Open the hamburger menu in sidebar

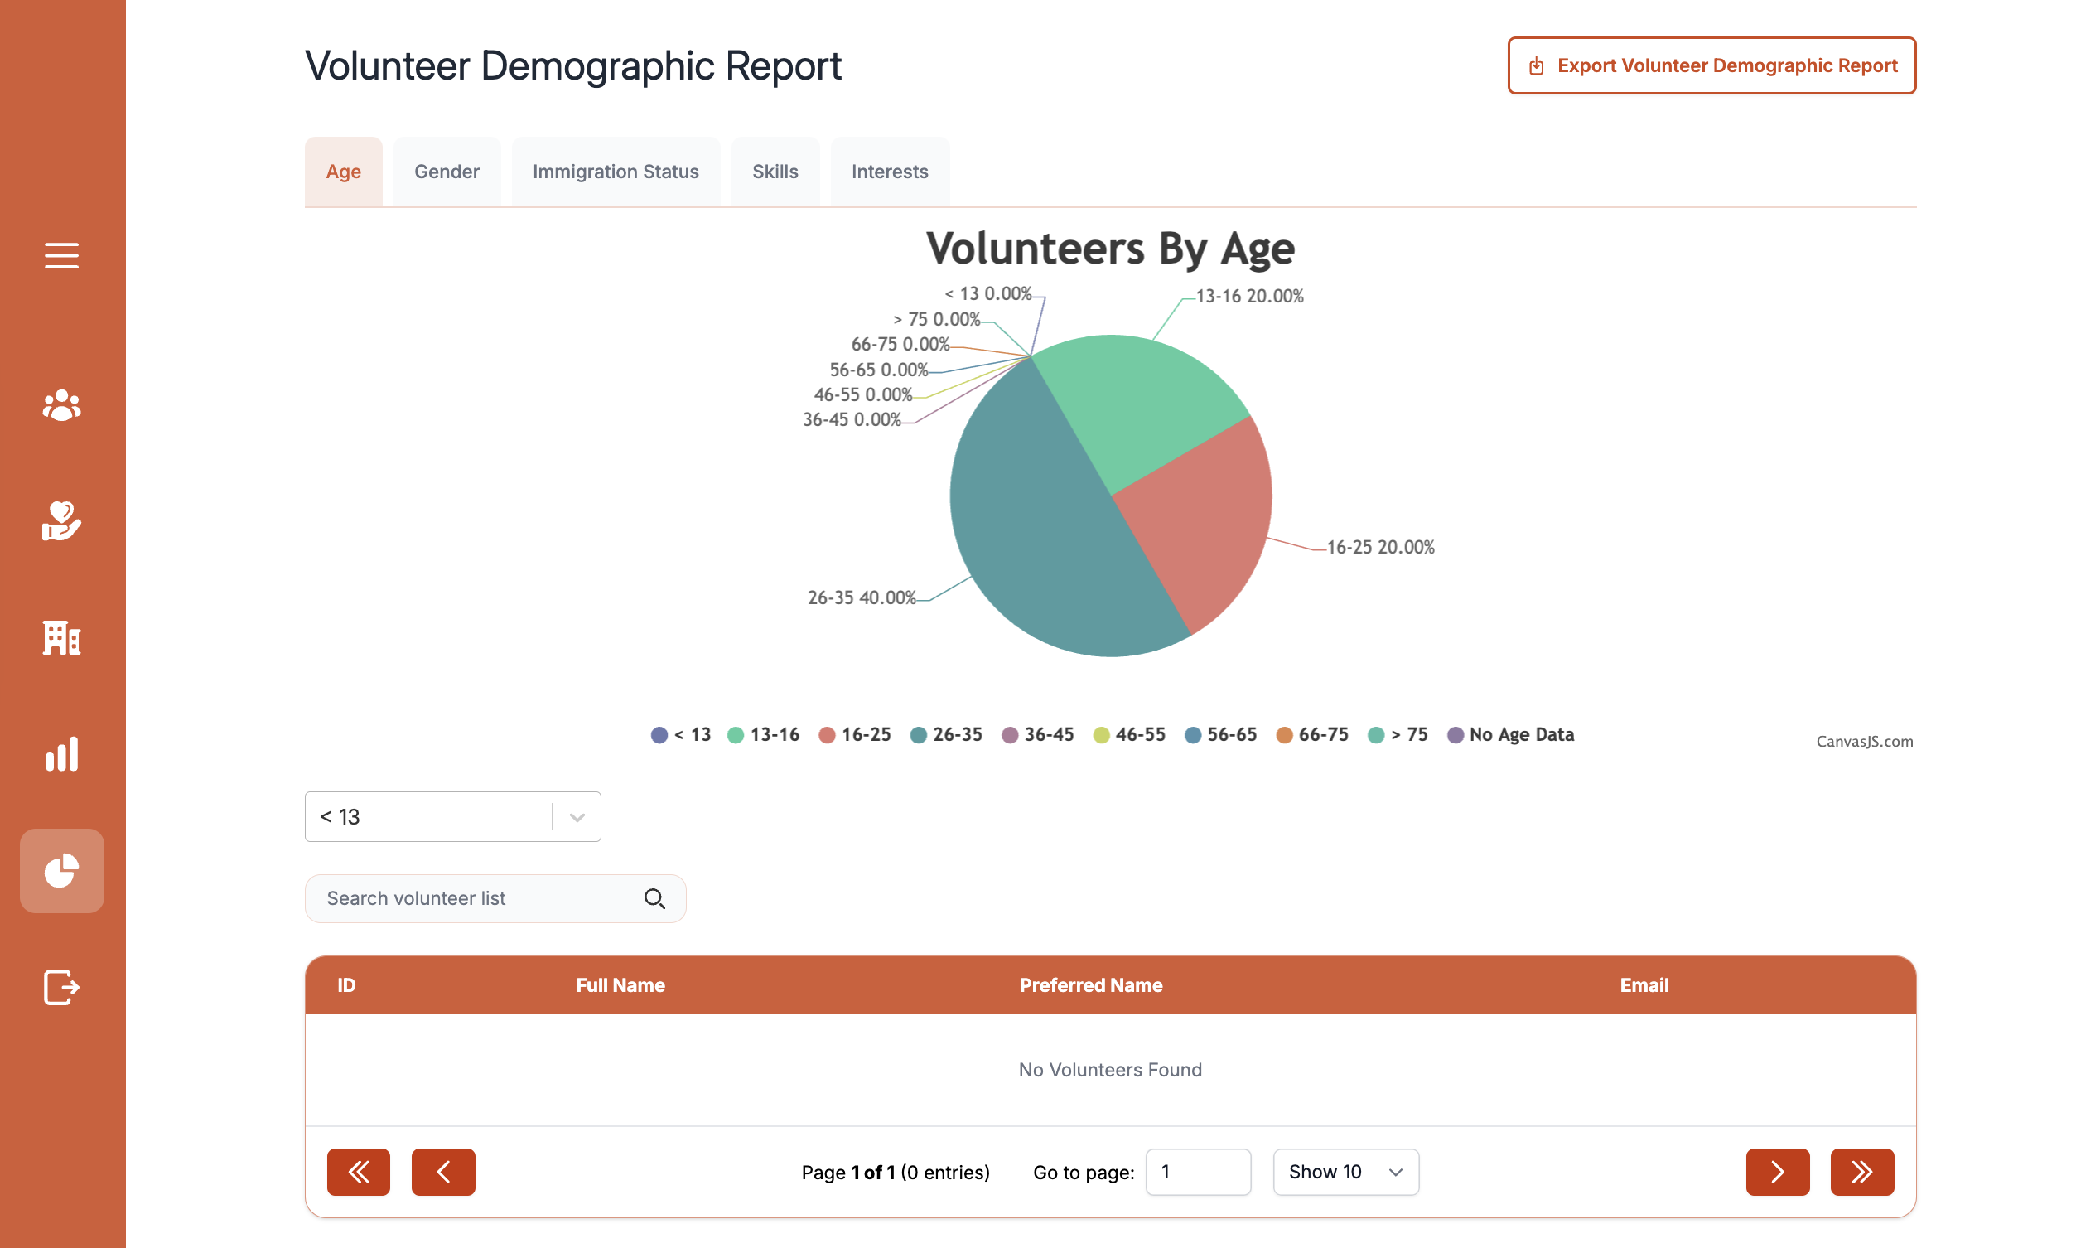61,254
